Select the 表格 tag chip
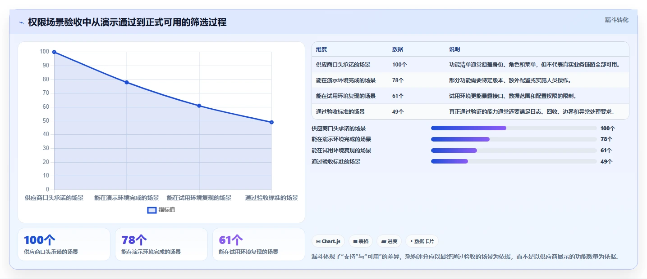This screenshot has height=279, width=647. (x=361, y=241)
